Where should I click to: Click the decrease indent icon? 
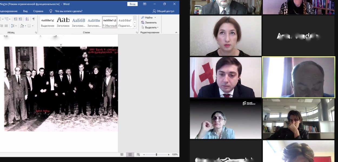click(x=15, y=19)
